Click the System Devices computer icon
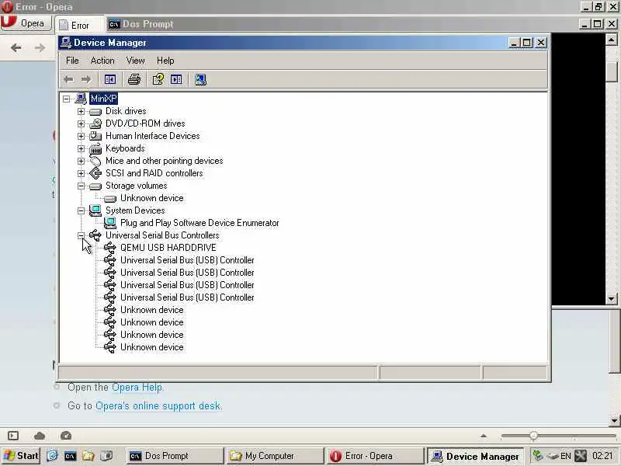 pos(95,210)
